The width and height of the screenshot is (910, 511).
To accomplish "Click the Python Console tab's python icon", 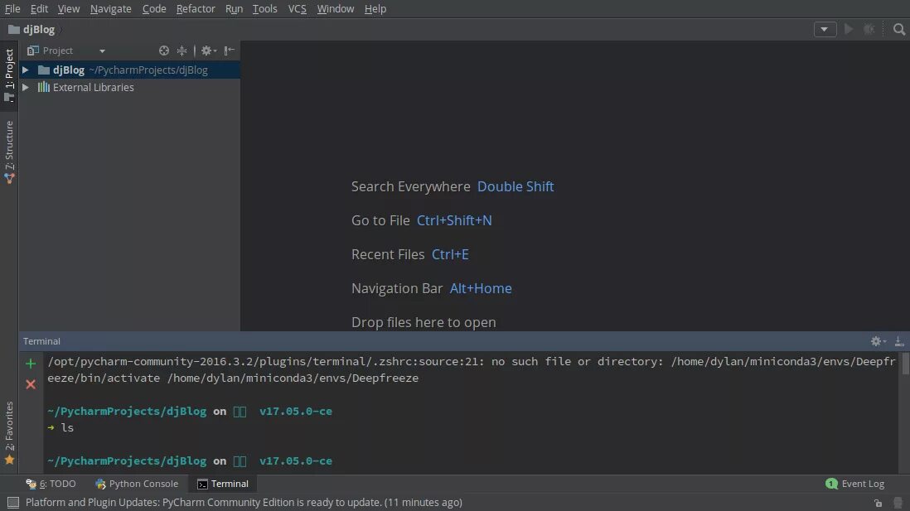I will 100,484.
